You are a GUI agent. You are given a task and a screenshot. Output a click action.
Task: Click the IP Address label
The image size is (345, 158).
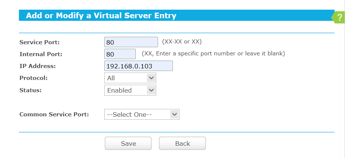point(37,66)
